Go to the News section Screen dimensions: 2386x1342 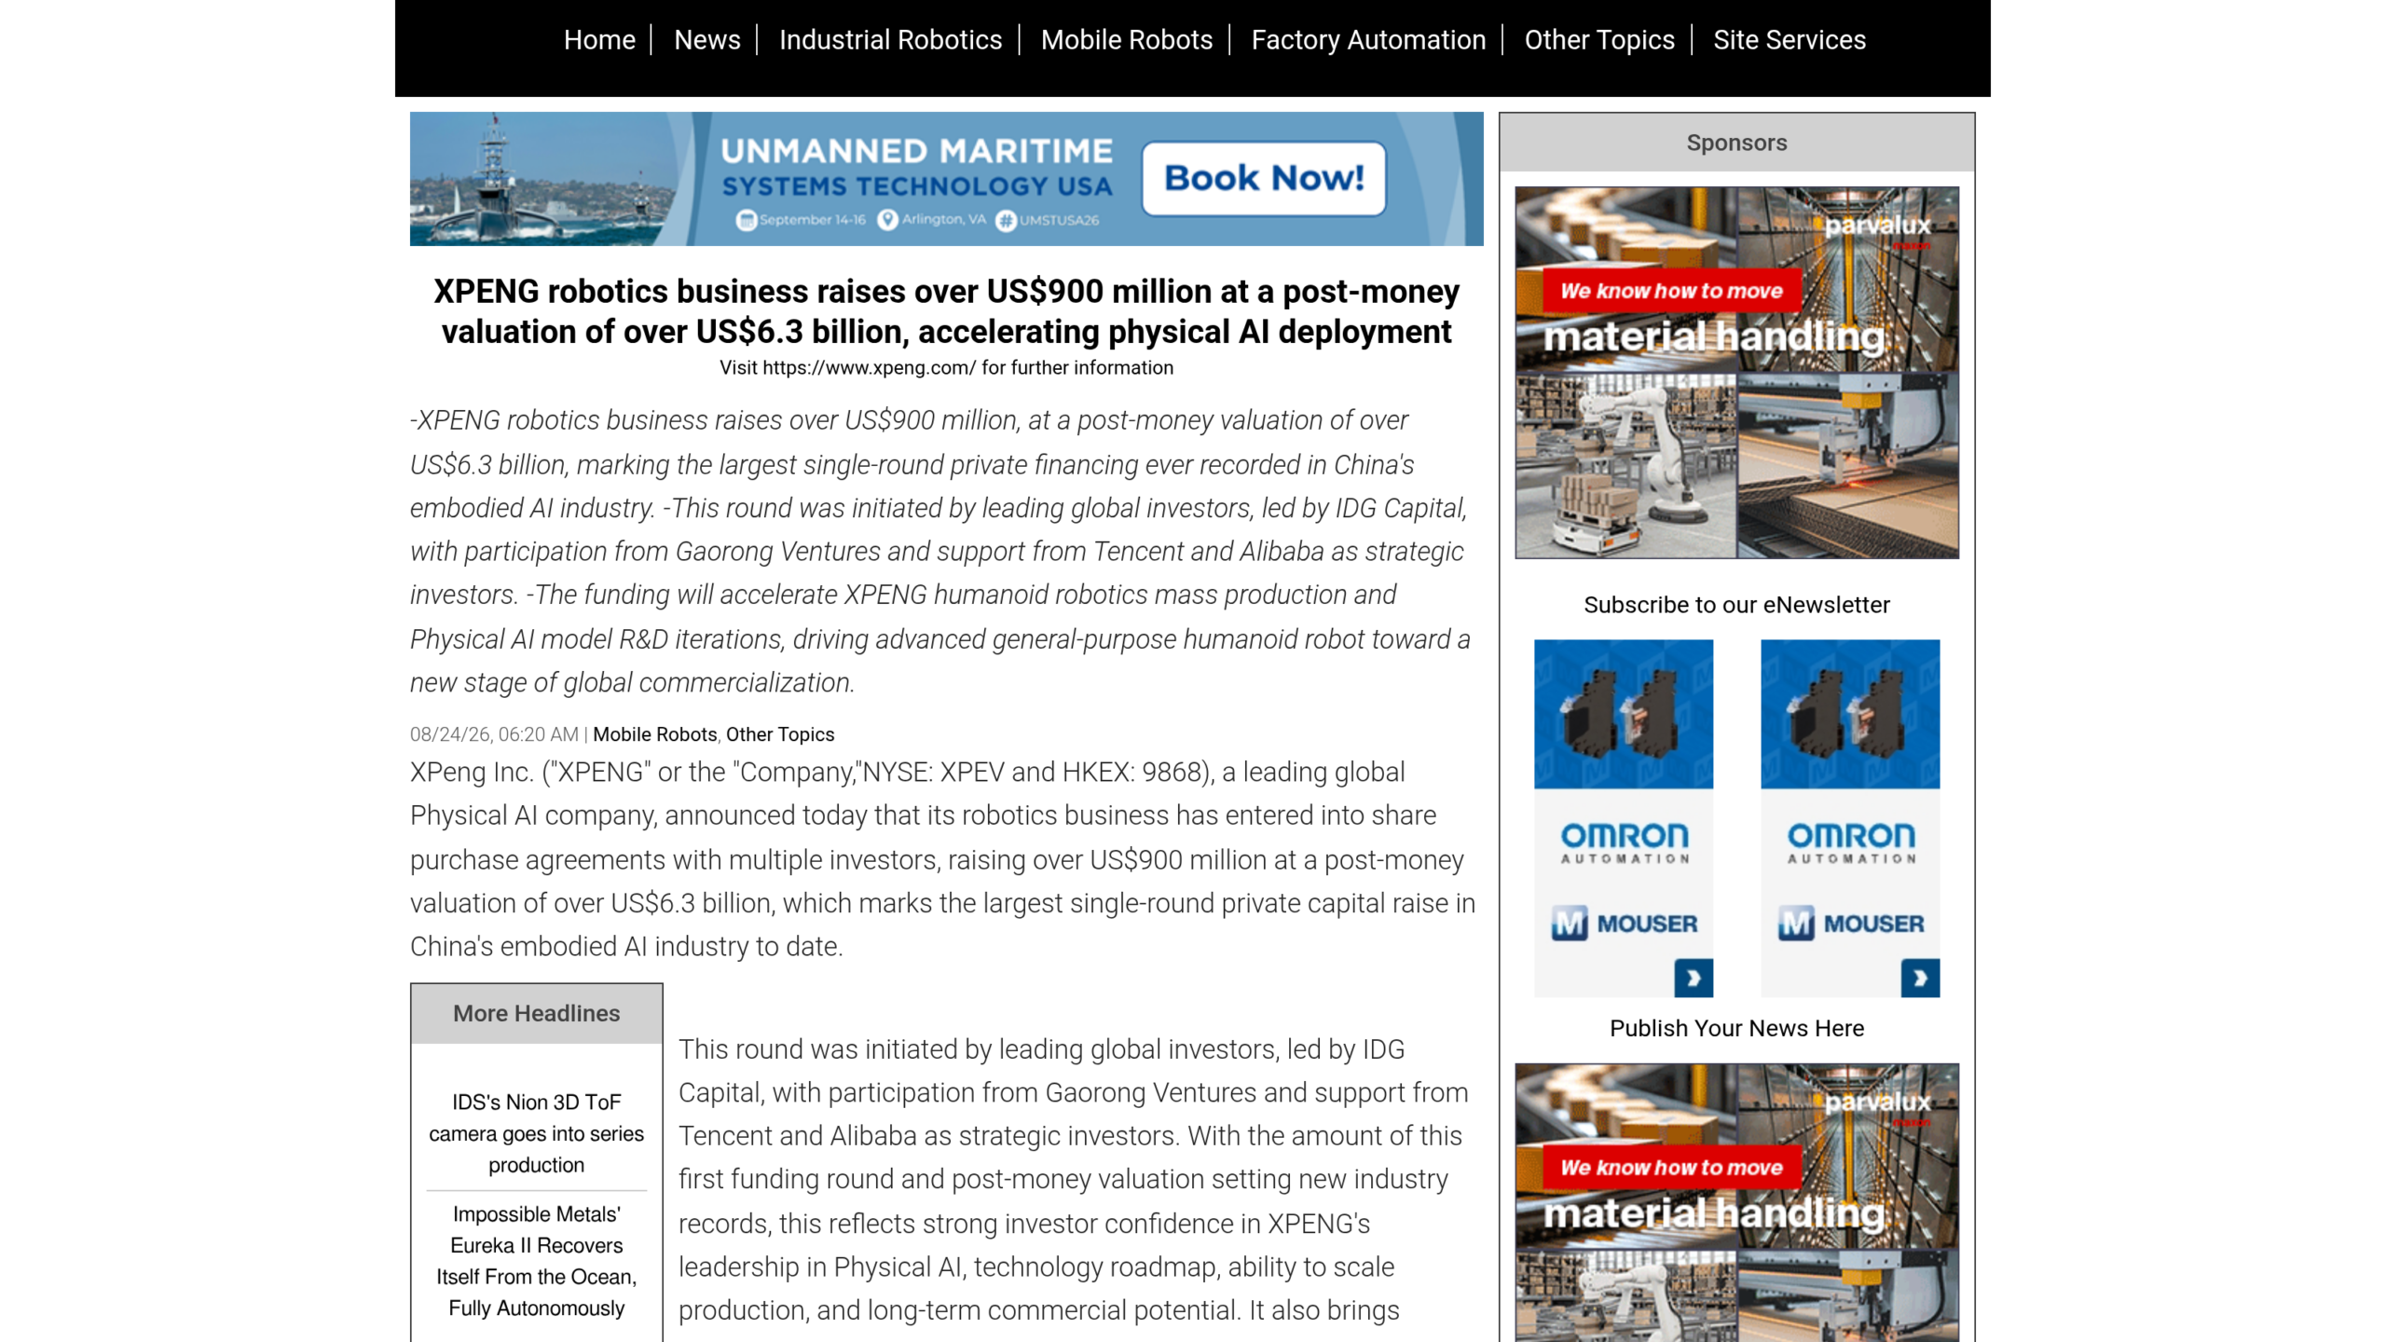point(707,40)
